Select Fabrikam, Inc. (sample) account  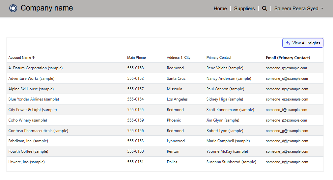click(x=28, y=141)
